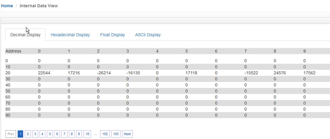Select page 7 in pagination

[x=64, y=134]
